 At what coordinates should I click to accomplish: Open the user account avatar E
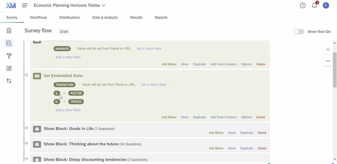pyautogui.click(x=326, y=5)
